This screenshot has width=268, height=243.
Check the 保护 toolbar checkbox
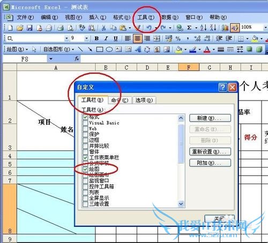coord(85,134)
